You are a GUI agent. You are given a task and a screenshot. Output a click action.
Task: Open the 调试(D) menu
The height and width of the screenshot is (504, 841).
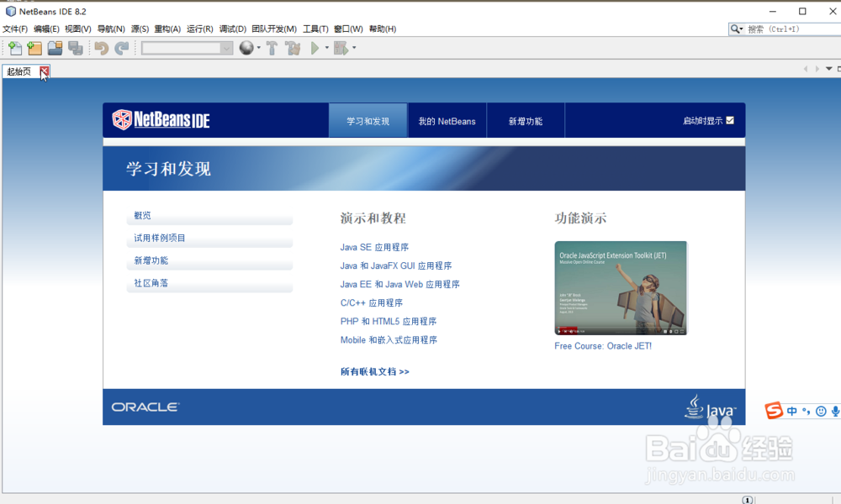[x=232, y=29]
